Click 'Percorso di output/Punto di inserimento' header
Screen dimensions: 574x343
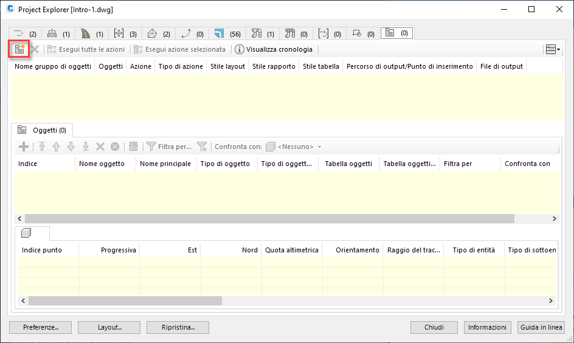410,66
